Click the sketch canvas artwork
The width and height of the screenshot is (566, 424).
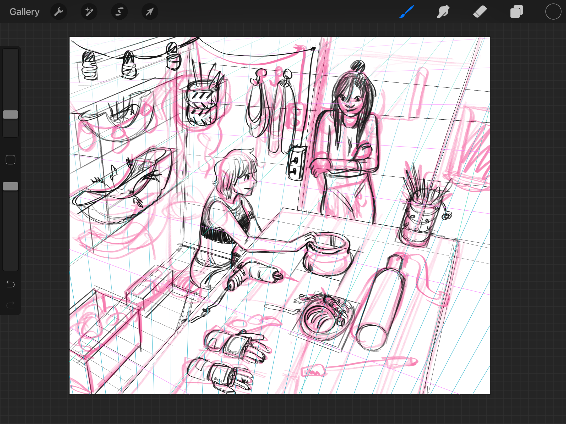pyautogui.click(x=280, y=215)
